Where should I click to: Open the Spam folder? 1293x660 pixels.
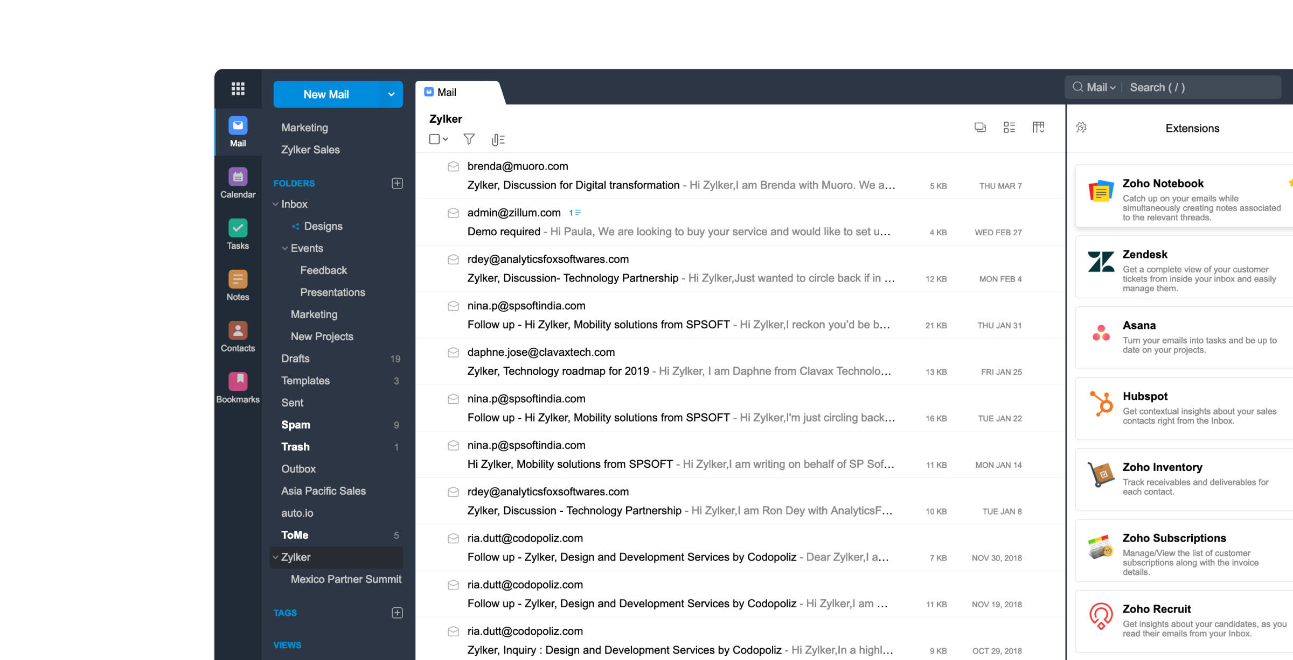pos(295,425)
